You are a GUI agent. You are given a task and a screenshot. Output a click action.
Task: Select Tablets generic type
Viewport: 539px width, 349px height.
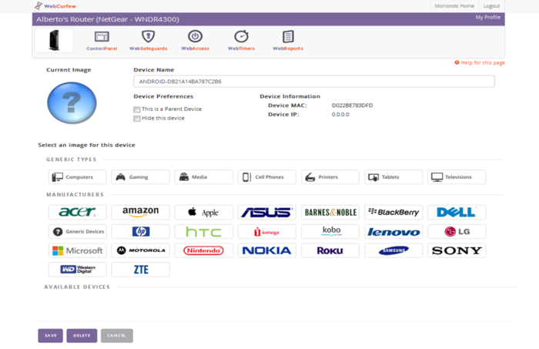(393, 177)
